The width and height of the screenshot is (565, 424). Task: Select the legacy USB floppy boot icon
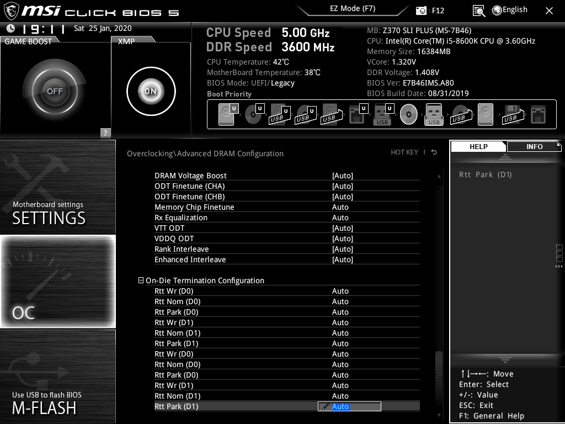pyautogui.click(x=513, y=115)
